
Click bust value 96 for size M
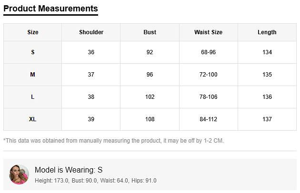pyautogui.click(x=150, y=75)
